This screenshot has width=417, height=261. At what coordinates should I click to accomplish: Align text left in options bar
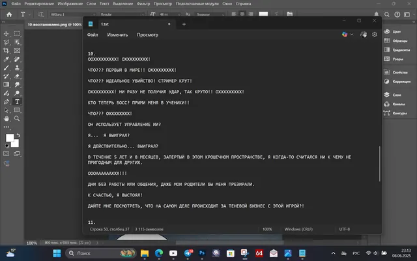tap(234, 14)
